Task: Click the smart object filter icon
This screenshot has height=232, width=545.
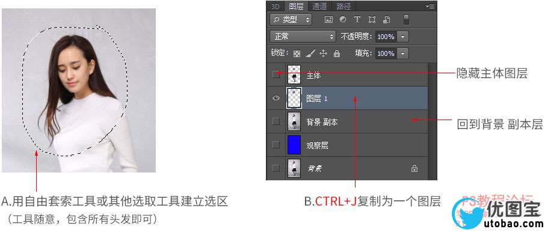Action: [387, 19]
